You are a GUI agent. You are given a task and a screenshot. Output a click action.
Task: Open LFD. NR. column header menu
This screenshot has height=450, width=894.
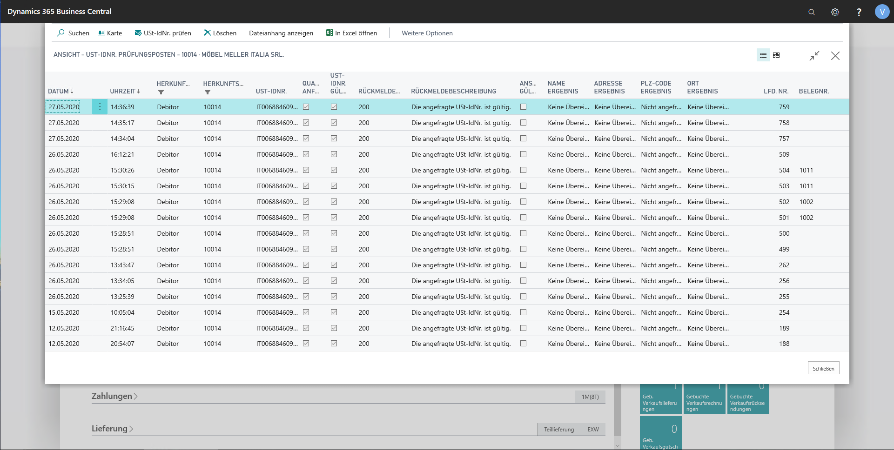[776, 91]
